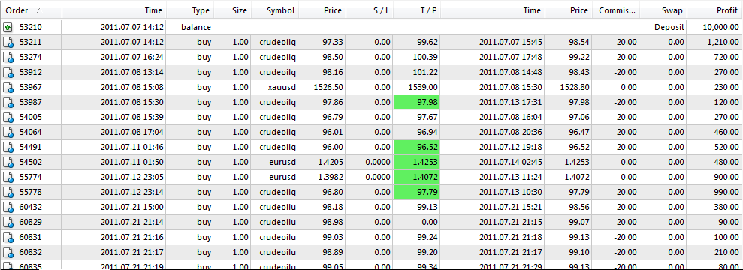This screenshot has width=743, height=270.
Task: Select the icon for order 53274
Action: click(8, 58)
